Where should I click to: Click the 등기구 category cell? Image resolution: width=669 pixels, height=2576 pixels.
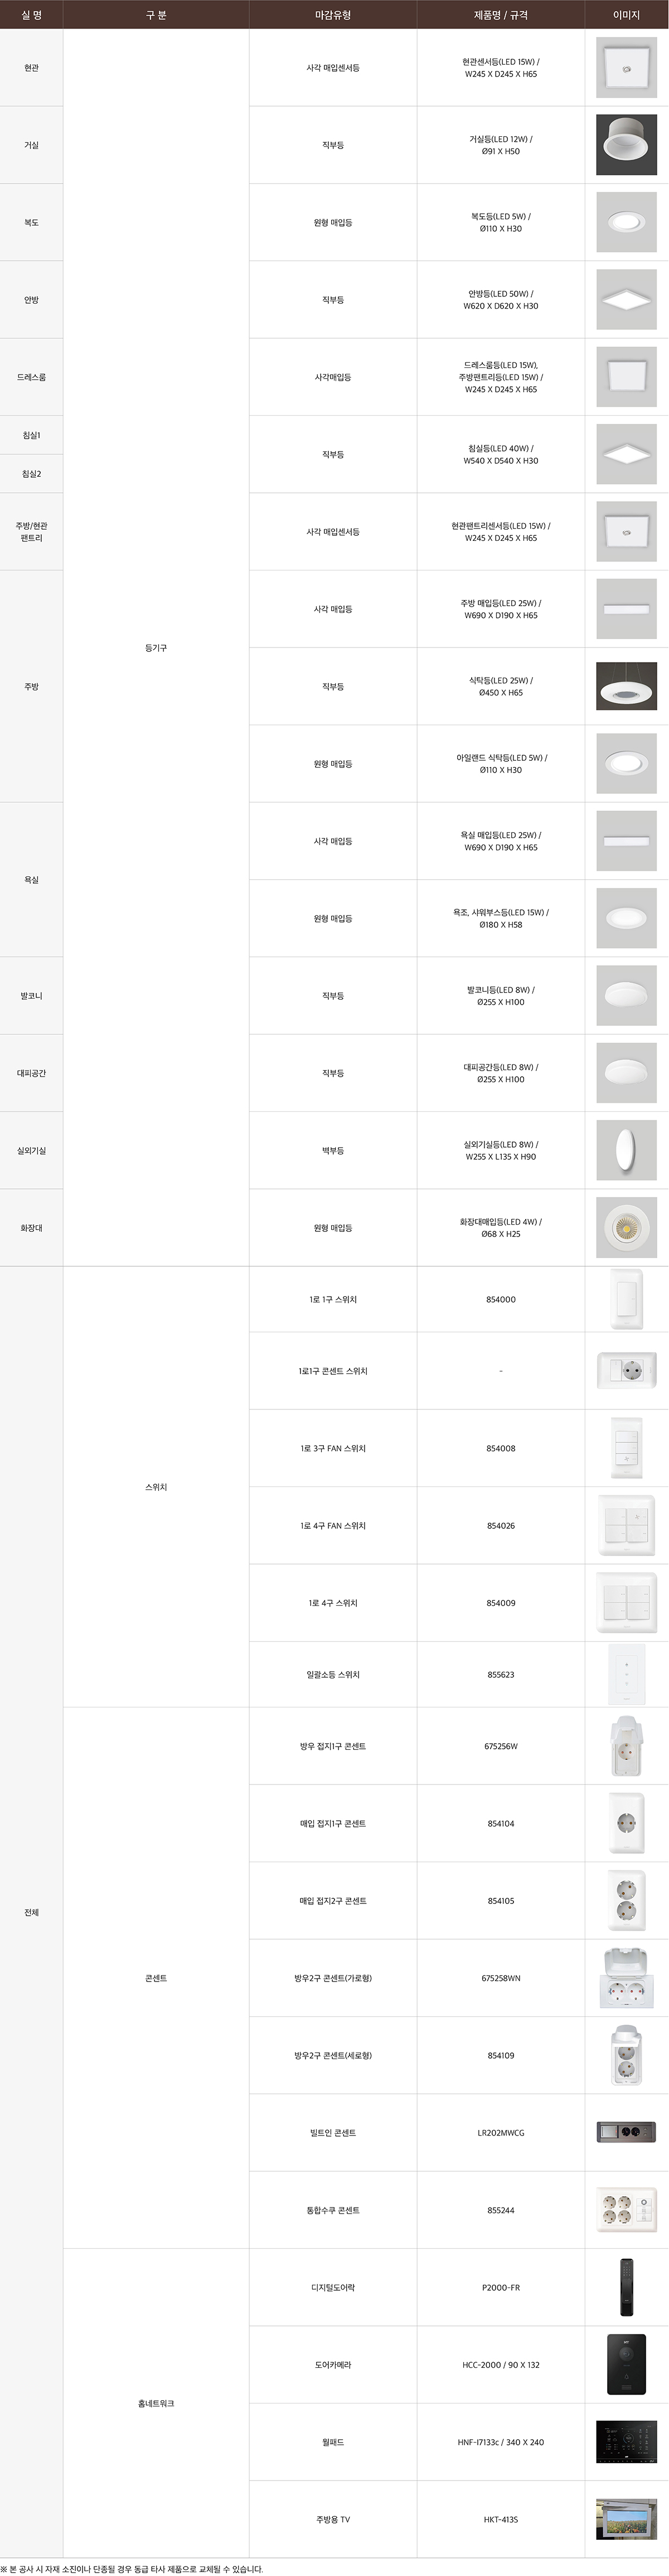(156, 648)
